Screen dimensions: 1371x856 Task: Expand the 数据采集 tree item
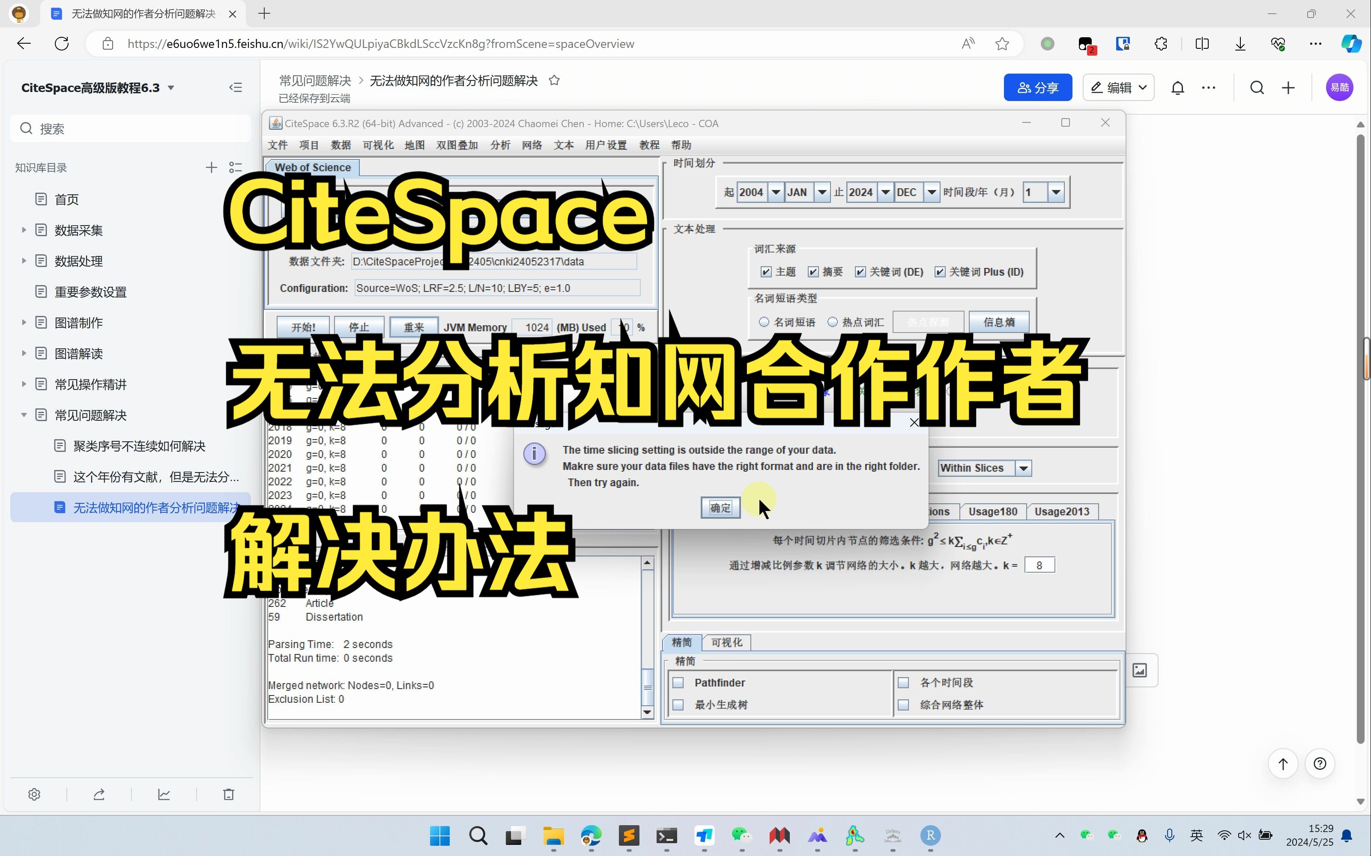24,230
